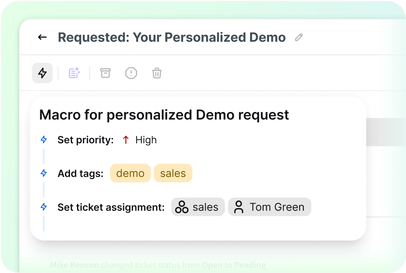Click the red High priority arrow icon

click(x=125, y=140)
